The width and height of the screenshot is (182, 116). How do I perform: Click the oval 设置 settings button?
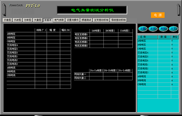143,29
